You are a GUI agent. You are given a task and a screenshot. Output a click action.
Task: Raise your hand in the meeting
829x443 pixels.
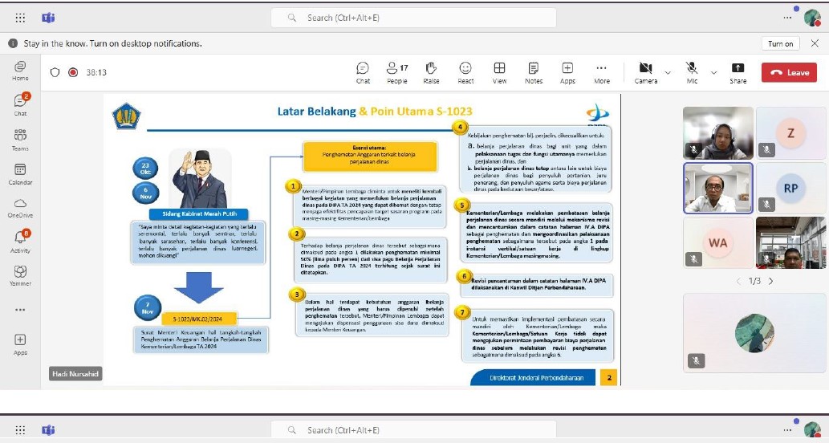coord(431,73)
